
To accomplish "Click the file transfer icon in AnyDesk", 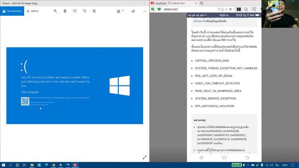I will click(246, 9).
